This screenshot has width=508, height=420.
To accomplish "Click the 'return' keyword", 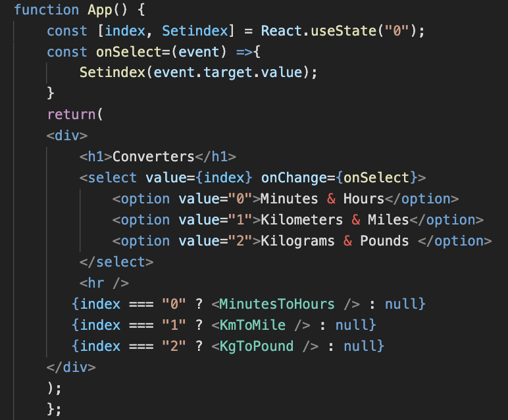I will coord(71,115).
